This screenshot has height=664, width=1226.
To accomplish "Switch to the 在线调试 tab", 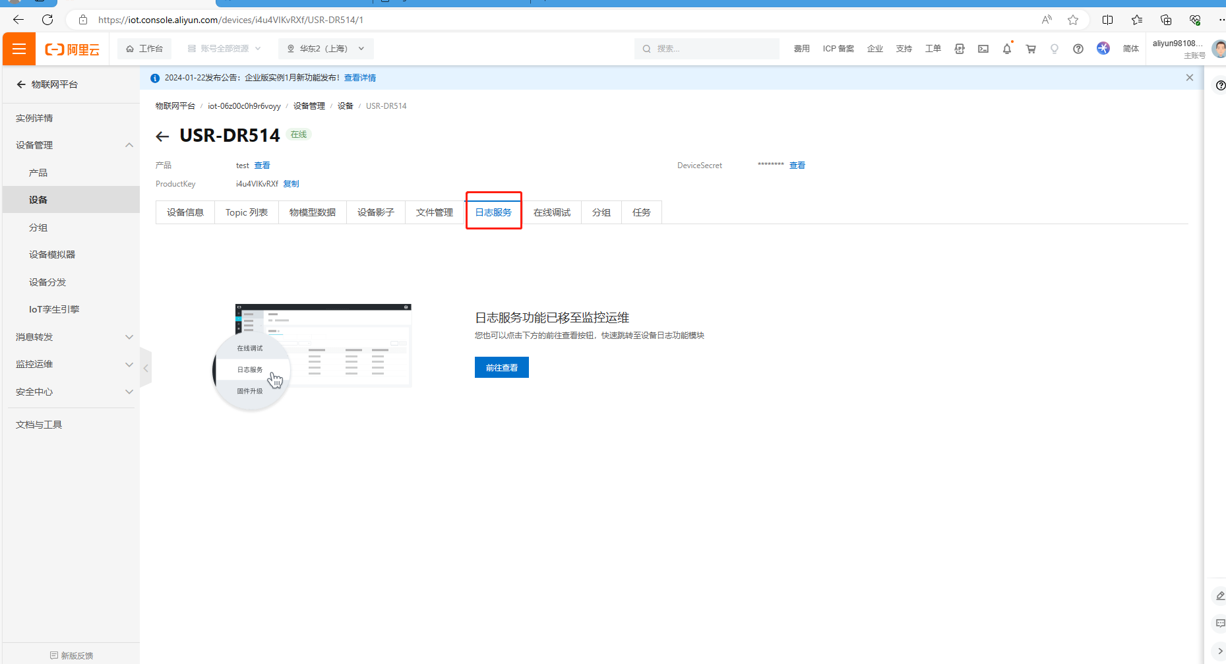I will click(551, 212).
